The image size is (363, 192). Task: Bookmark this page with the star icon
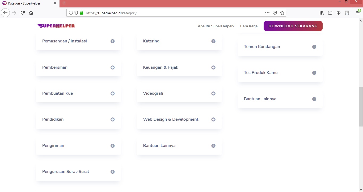click(282, 13)
